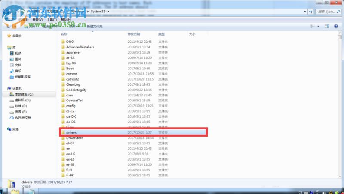Click the 软件 (E:) drive icon

pyautogui.click(x=12, y=106)
